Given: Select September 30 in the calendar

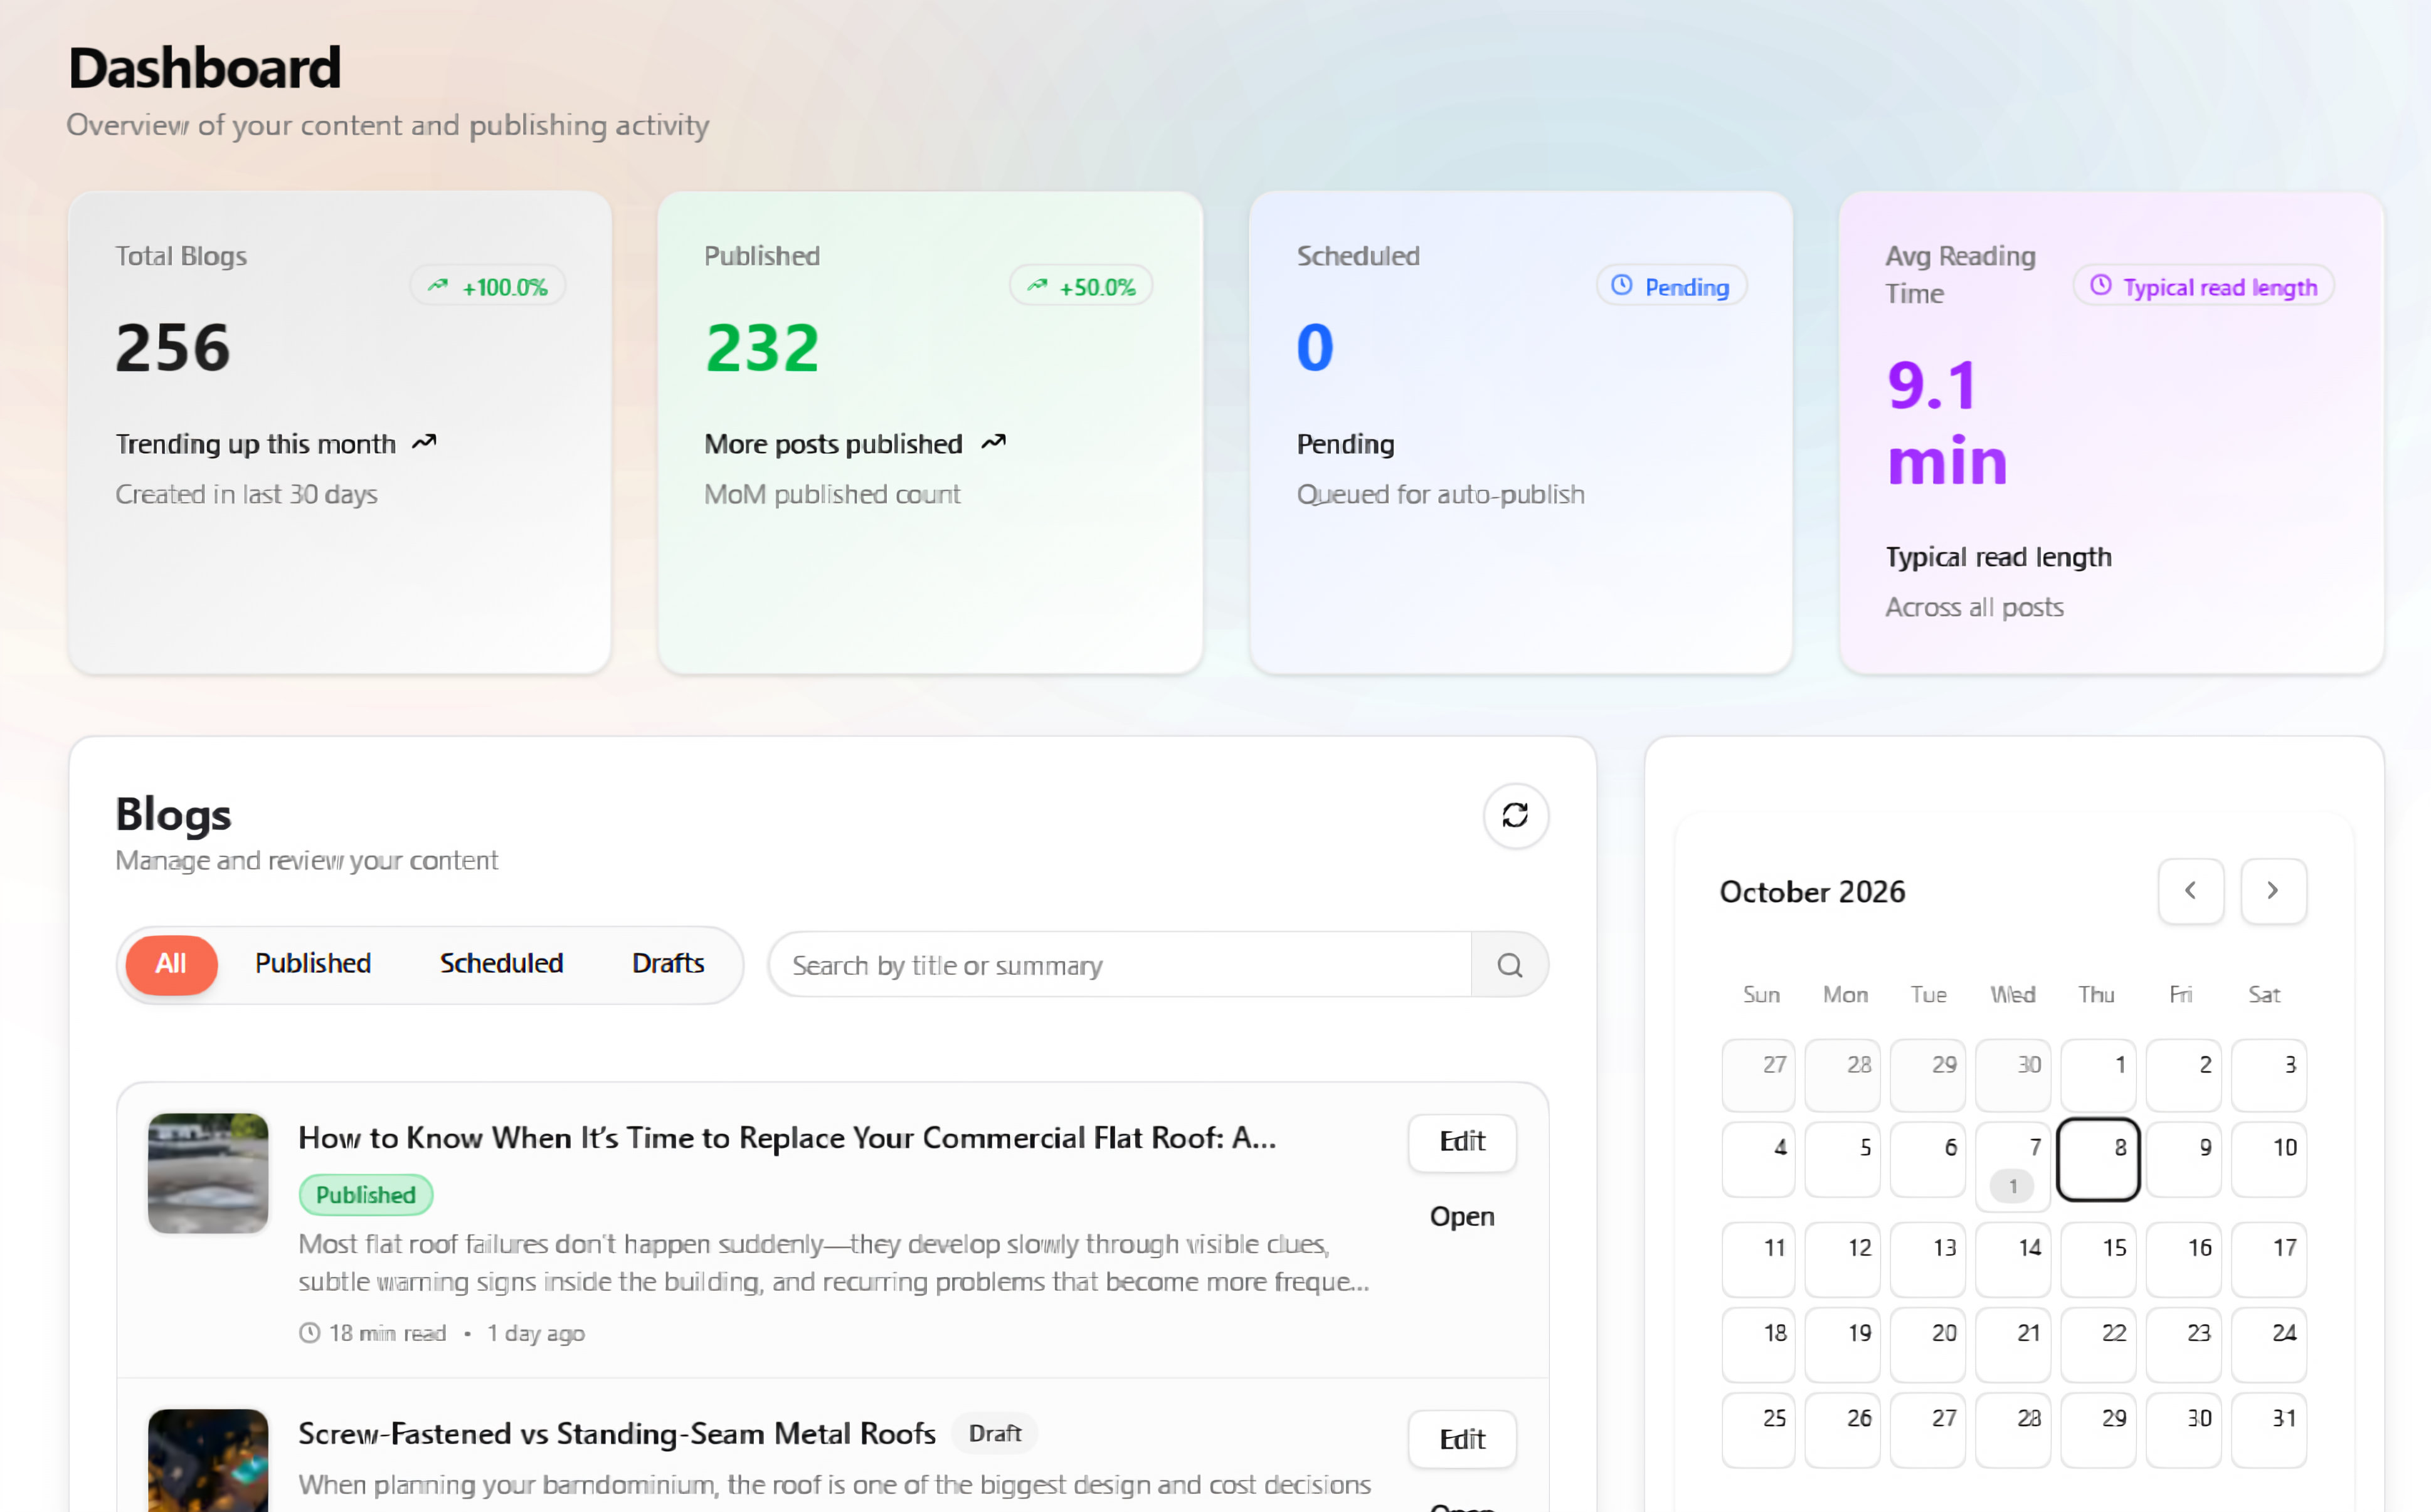Looking at the screenshot, I should click(2013, 1075).
